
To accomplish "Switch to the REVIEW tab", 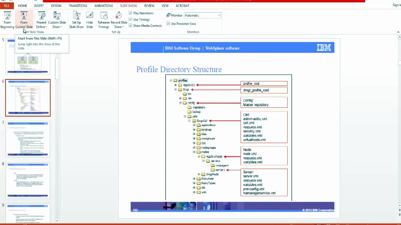I will [149, 6].
